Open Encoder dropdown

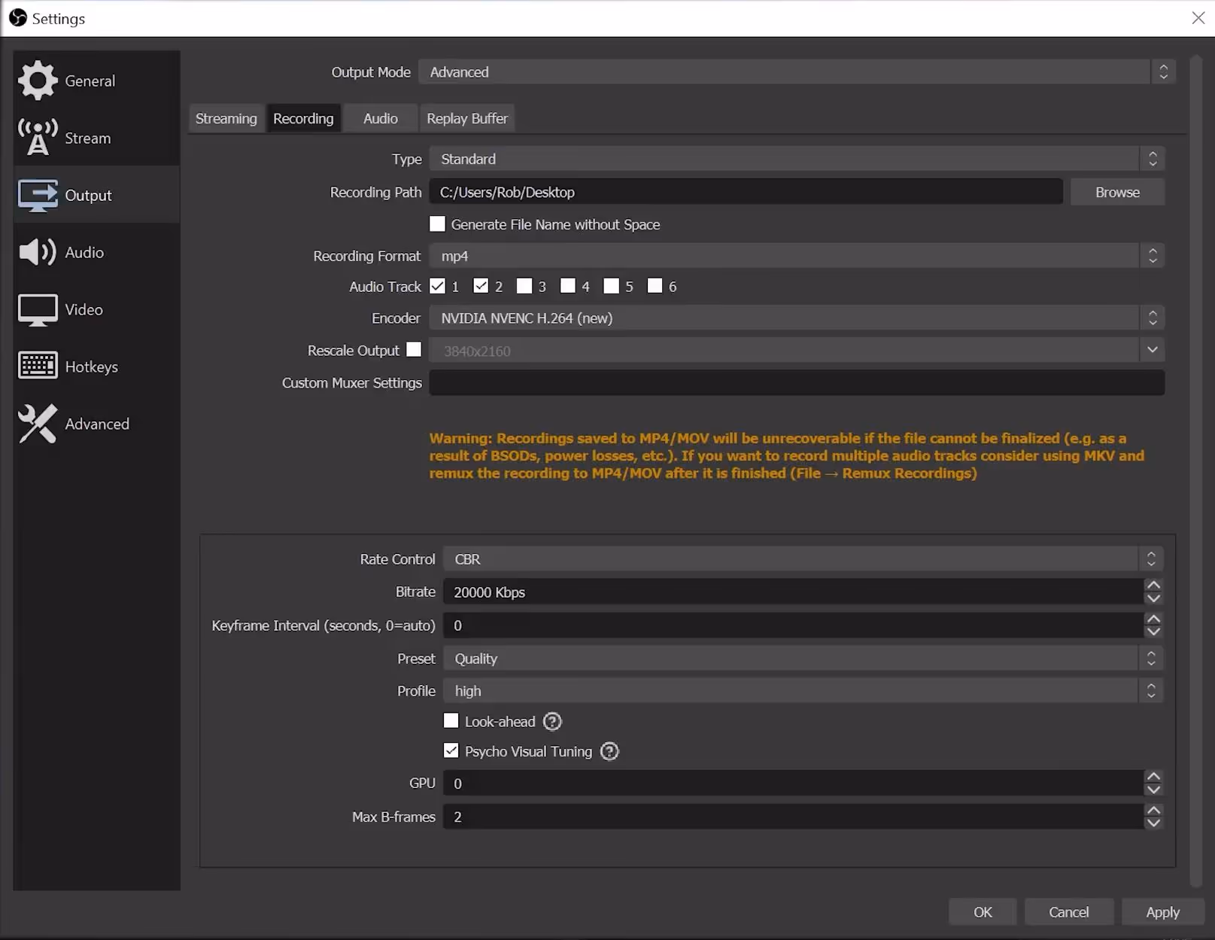tap(797, 318)
